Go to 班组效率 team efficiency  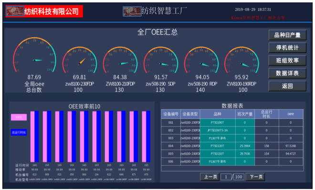point(287,61)
